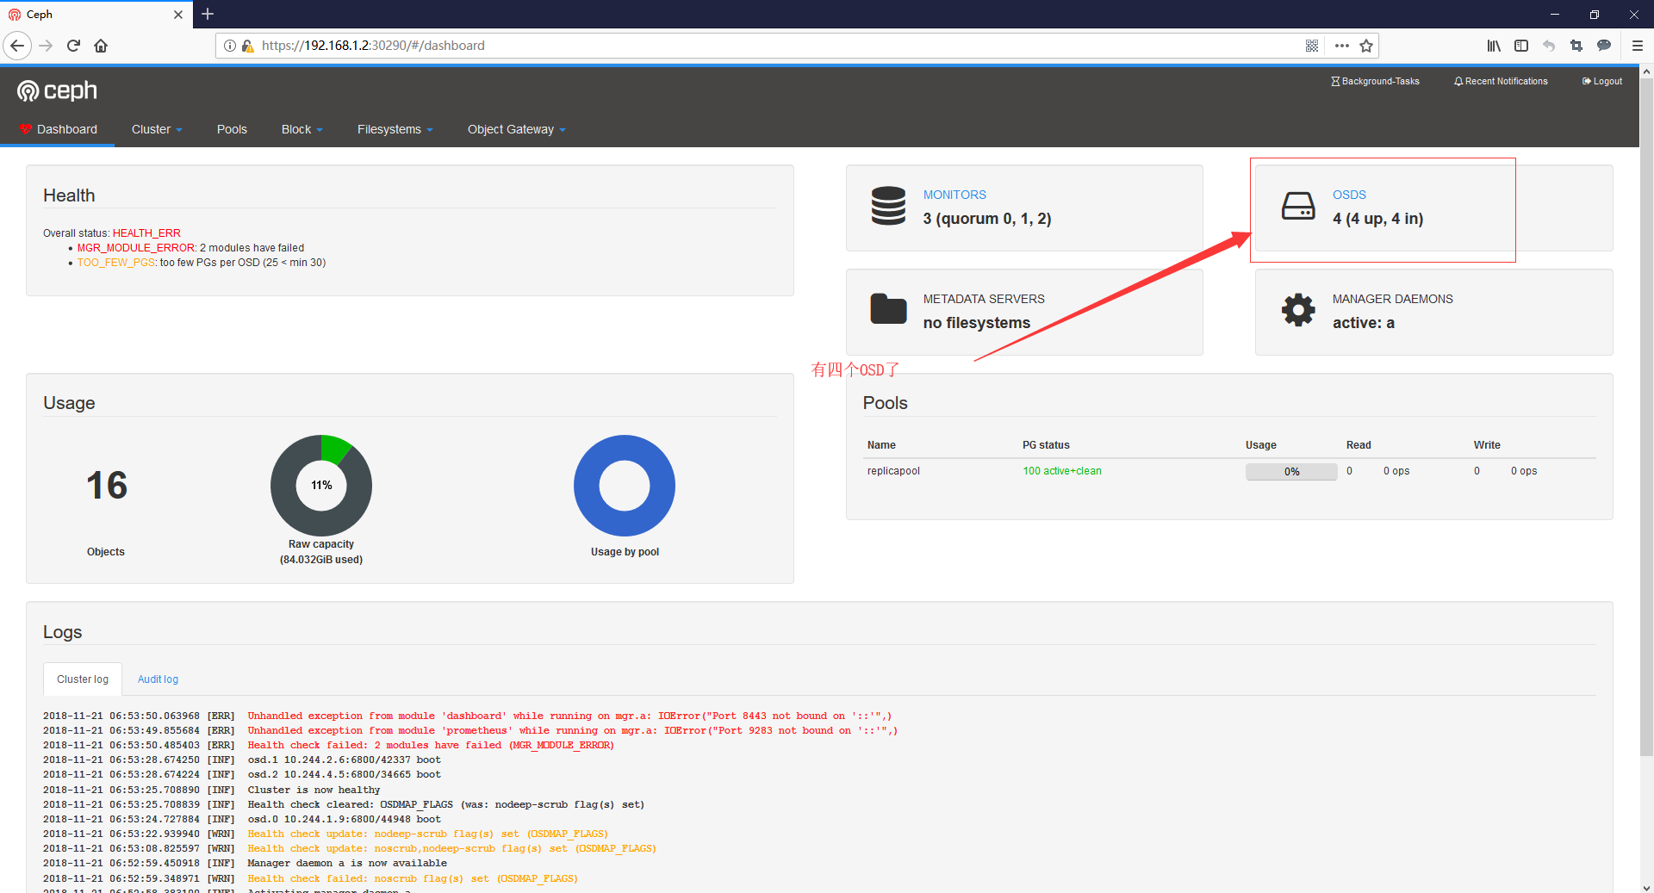This screenshot has width=1654, height=893.
Task: Click '3 (quorum 0, 1, 2)' value
Action: [987, 219]
